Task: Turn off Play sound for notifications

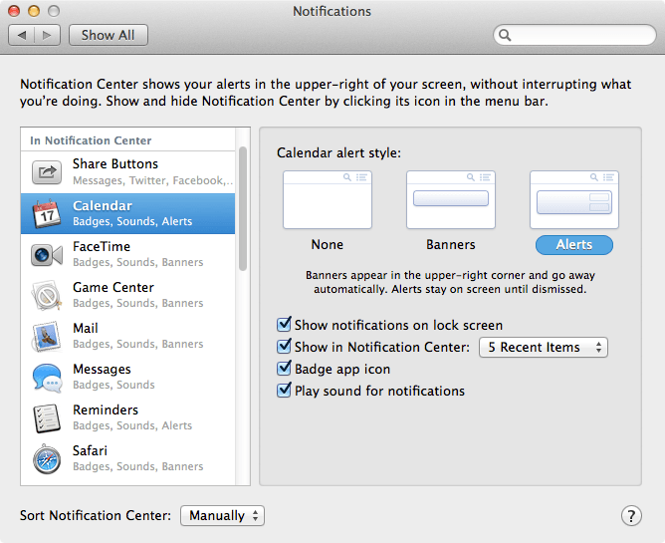Action: [285, 391]
